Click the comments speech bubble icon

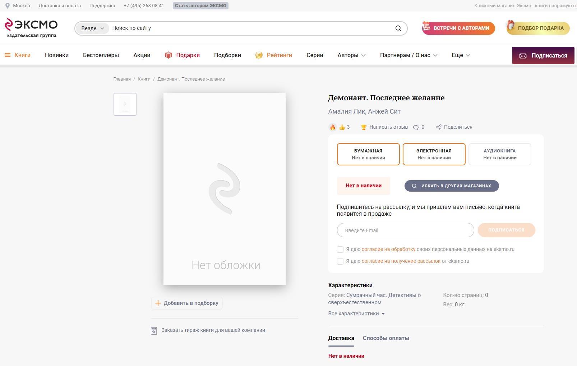point(416,127)
